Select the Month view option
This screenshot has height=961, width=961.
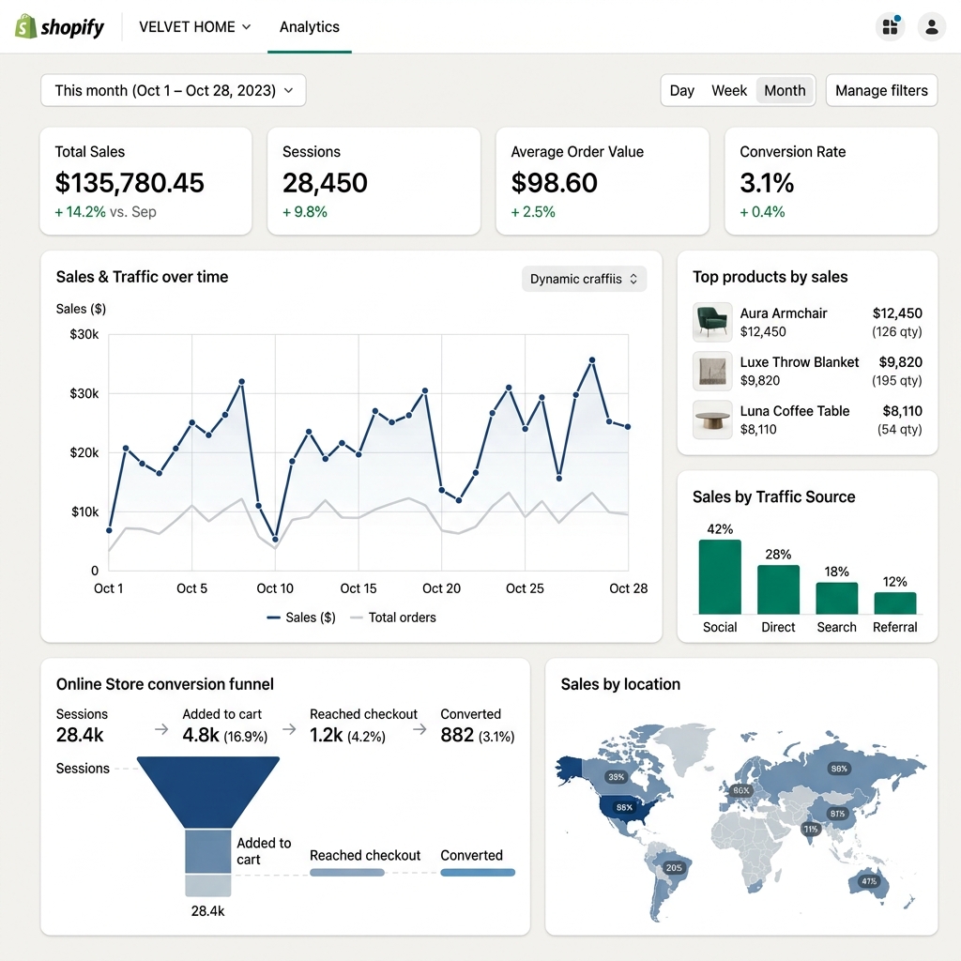click(785, 91)
